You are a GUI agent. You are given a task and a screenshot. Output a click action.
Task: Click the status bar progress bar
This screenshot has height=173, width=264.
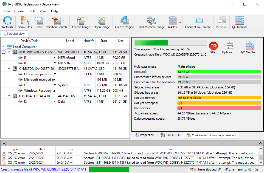coord(138,169)
